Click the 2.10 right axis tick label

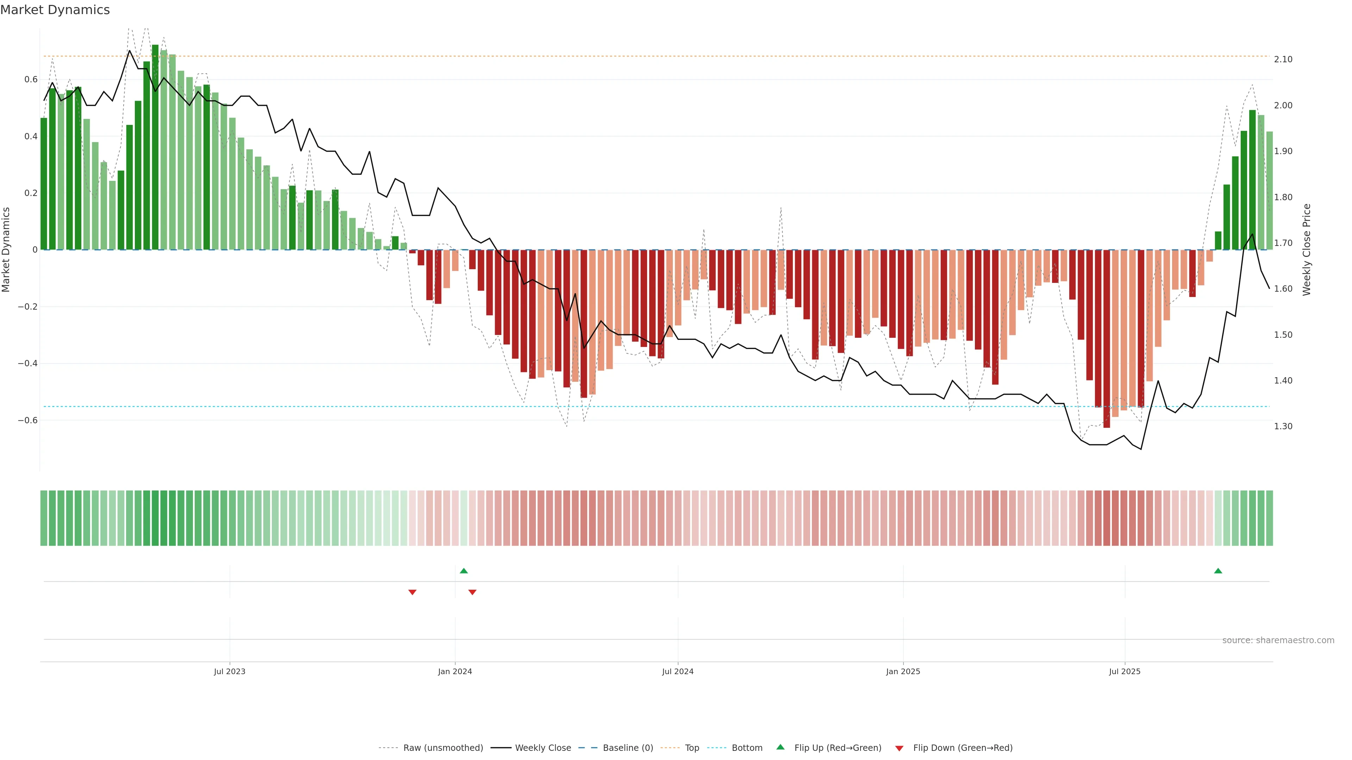pyautogui.click(x=1283, y=59)
